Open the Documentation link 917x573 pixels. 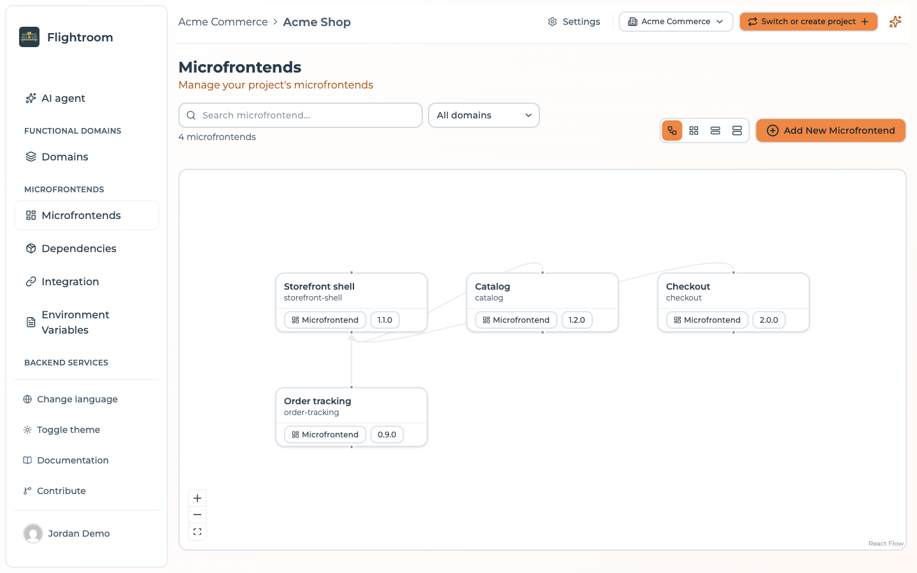click(x=87, y=460)
